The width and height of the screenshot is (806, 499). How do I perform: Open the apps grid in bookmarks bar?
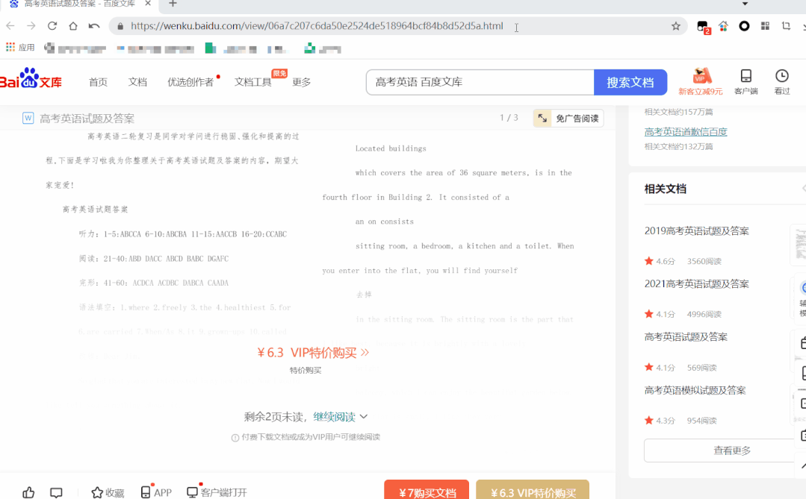(x=10, y=47)
